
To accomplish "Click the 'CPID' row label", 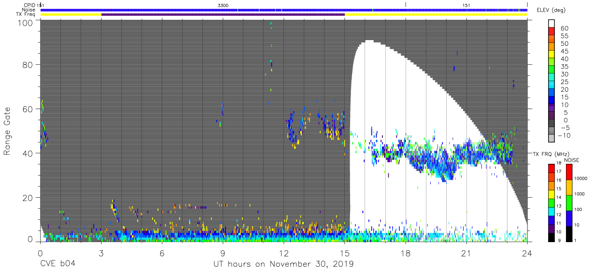I will (x=29, y=5).
